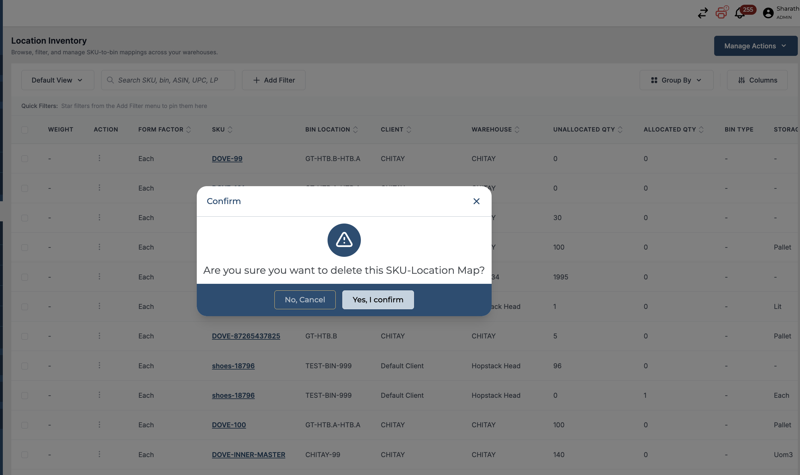Image resolution: width=800 pixels, height=475 pixels.
Task: Focus the Search SKU, bin, ASIN field
Action: pyautogui.click(x=168, y=80)
